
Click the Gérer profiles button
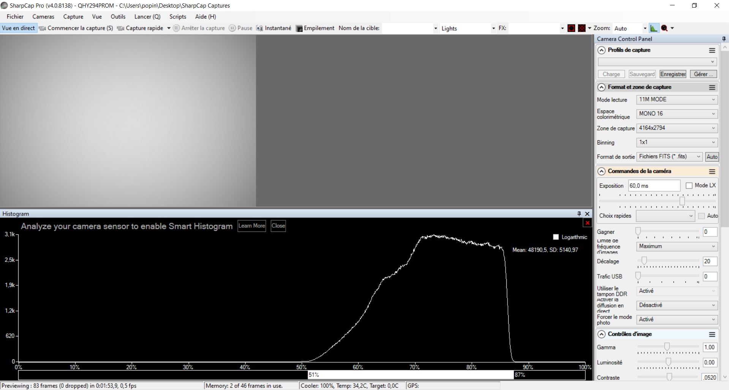click(704, 74)
